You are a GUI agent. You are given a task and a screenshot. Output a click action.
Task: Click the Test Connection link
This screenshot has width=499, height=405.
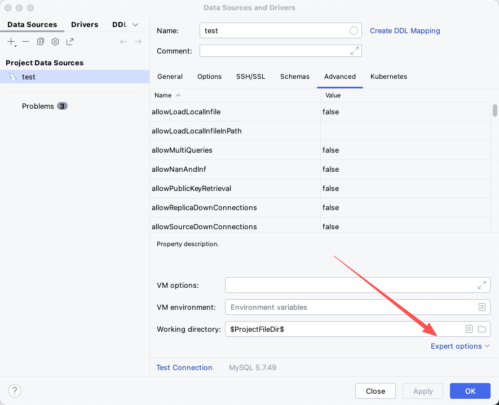(184, 368)
